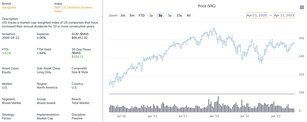
Task: Select the 3m zoom range
Action: point(123,15)
